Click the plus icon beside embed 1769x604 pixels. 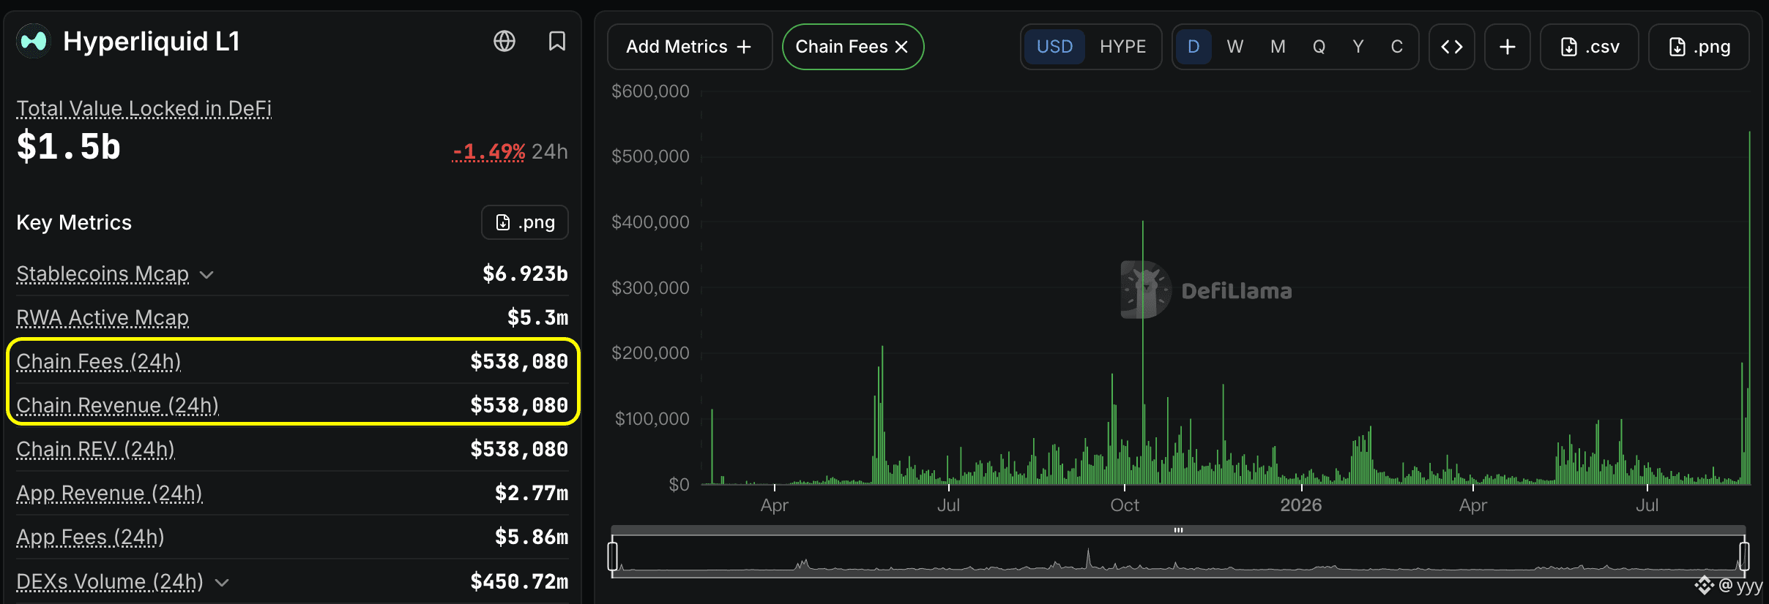click(x=1508, y=47)
